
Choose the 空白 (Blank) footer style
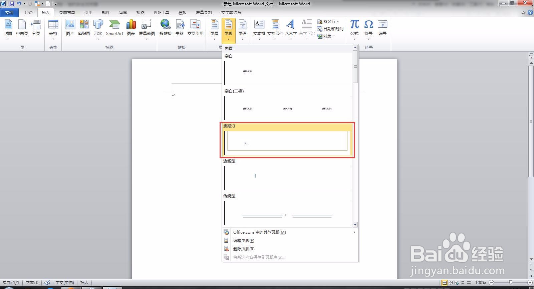click(287, 69)
